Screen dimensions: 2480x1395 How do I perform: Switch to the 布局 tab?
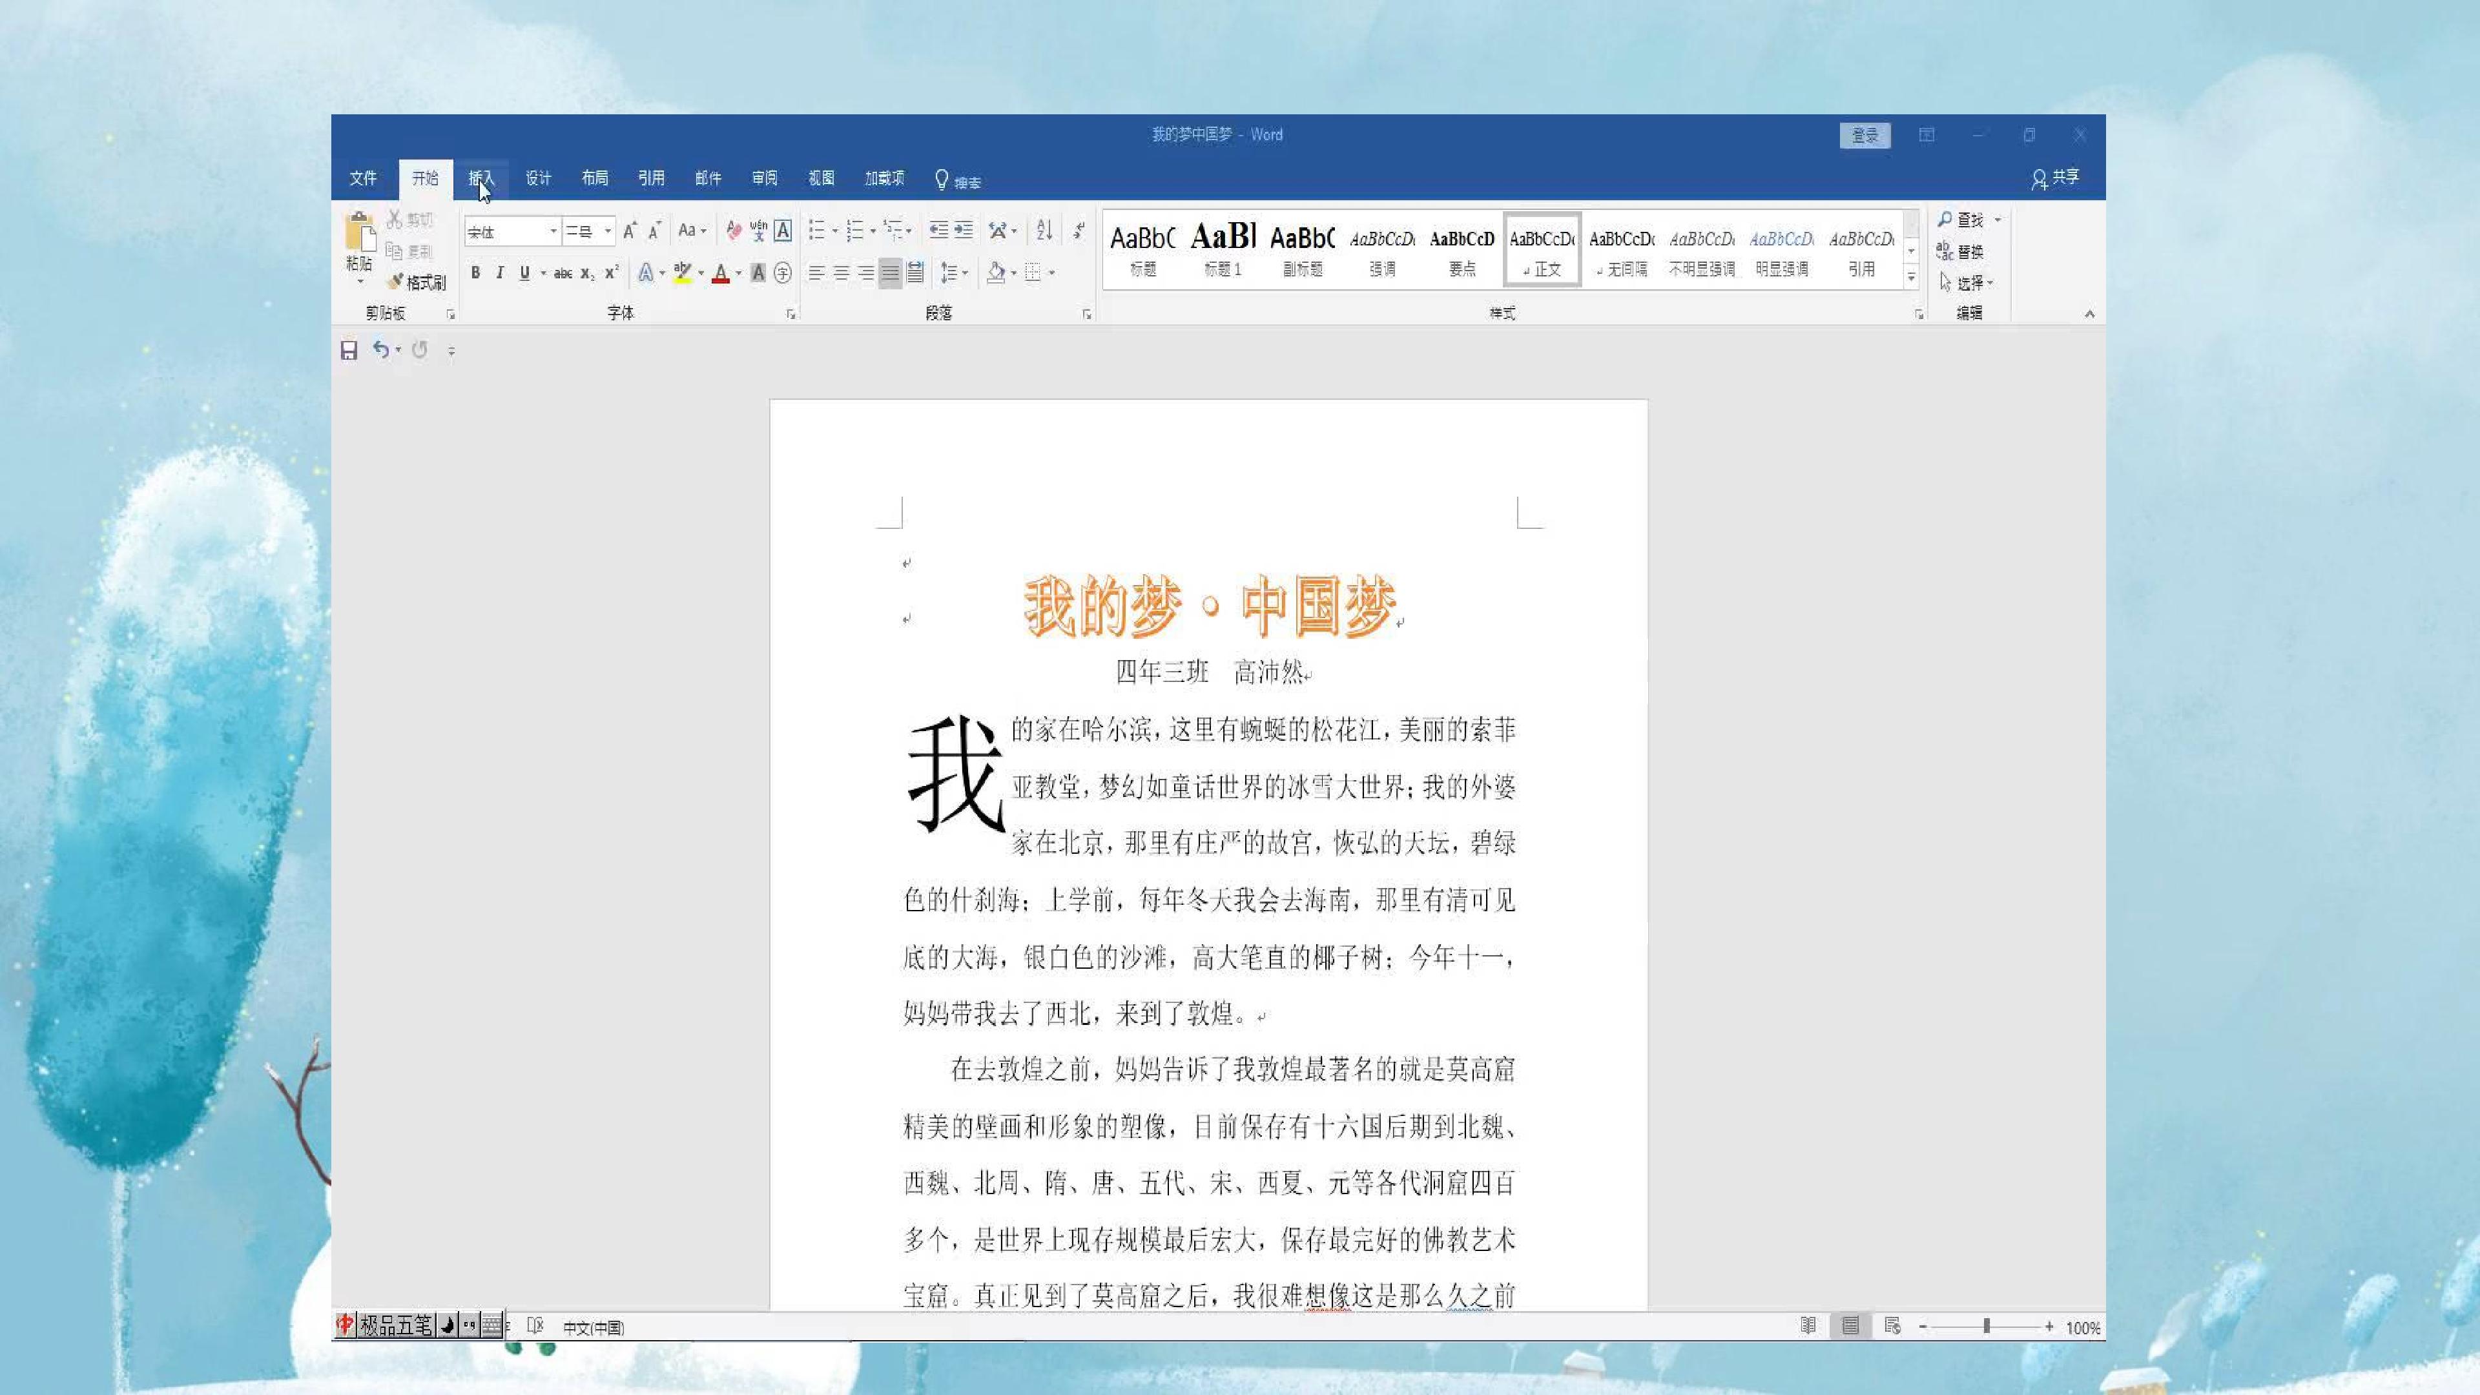click(595, 178)
